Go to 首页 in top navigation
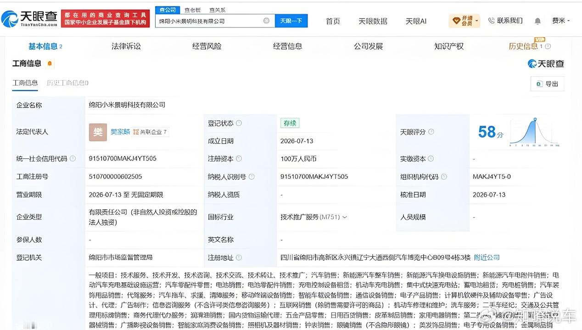Image resolution: width=582 pixels, height=330 pixels. click(333, 21)
